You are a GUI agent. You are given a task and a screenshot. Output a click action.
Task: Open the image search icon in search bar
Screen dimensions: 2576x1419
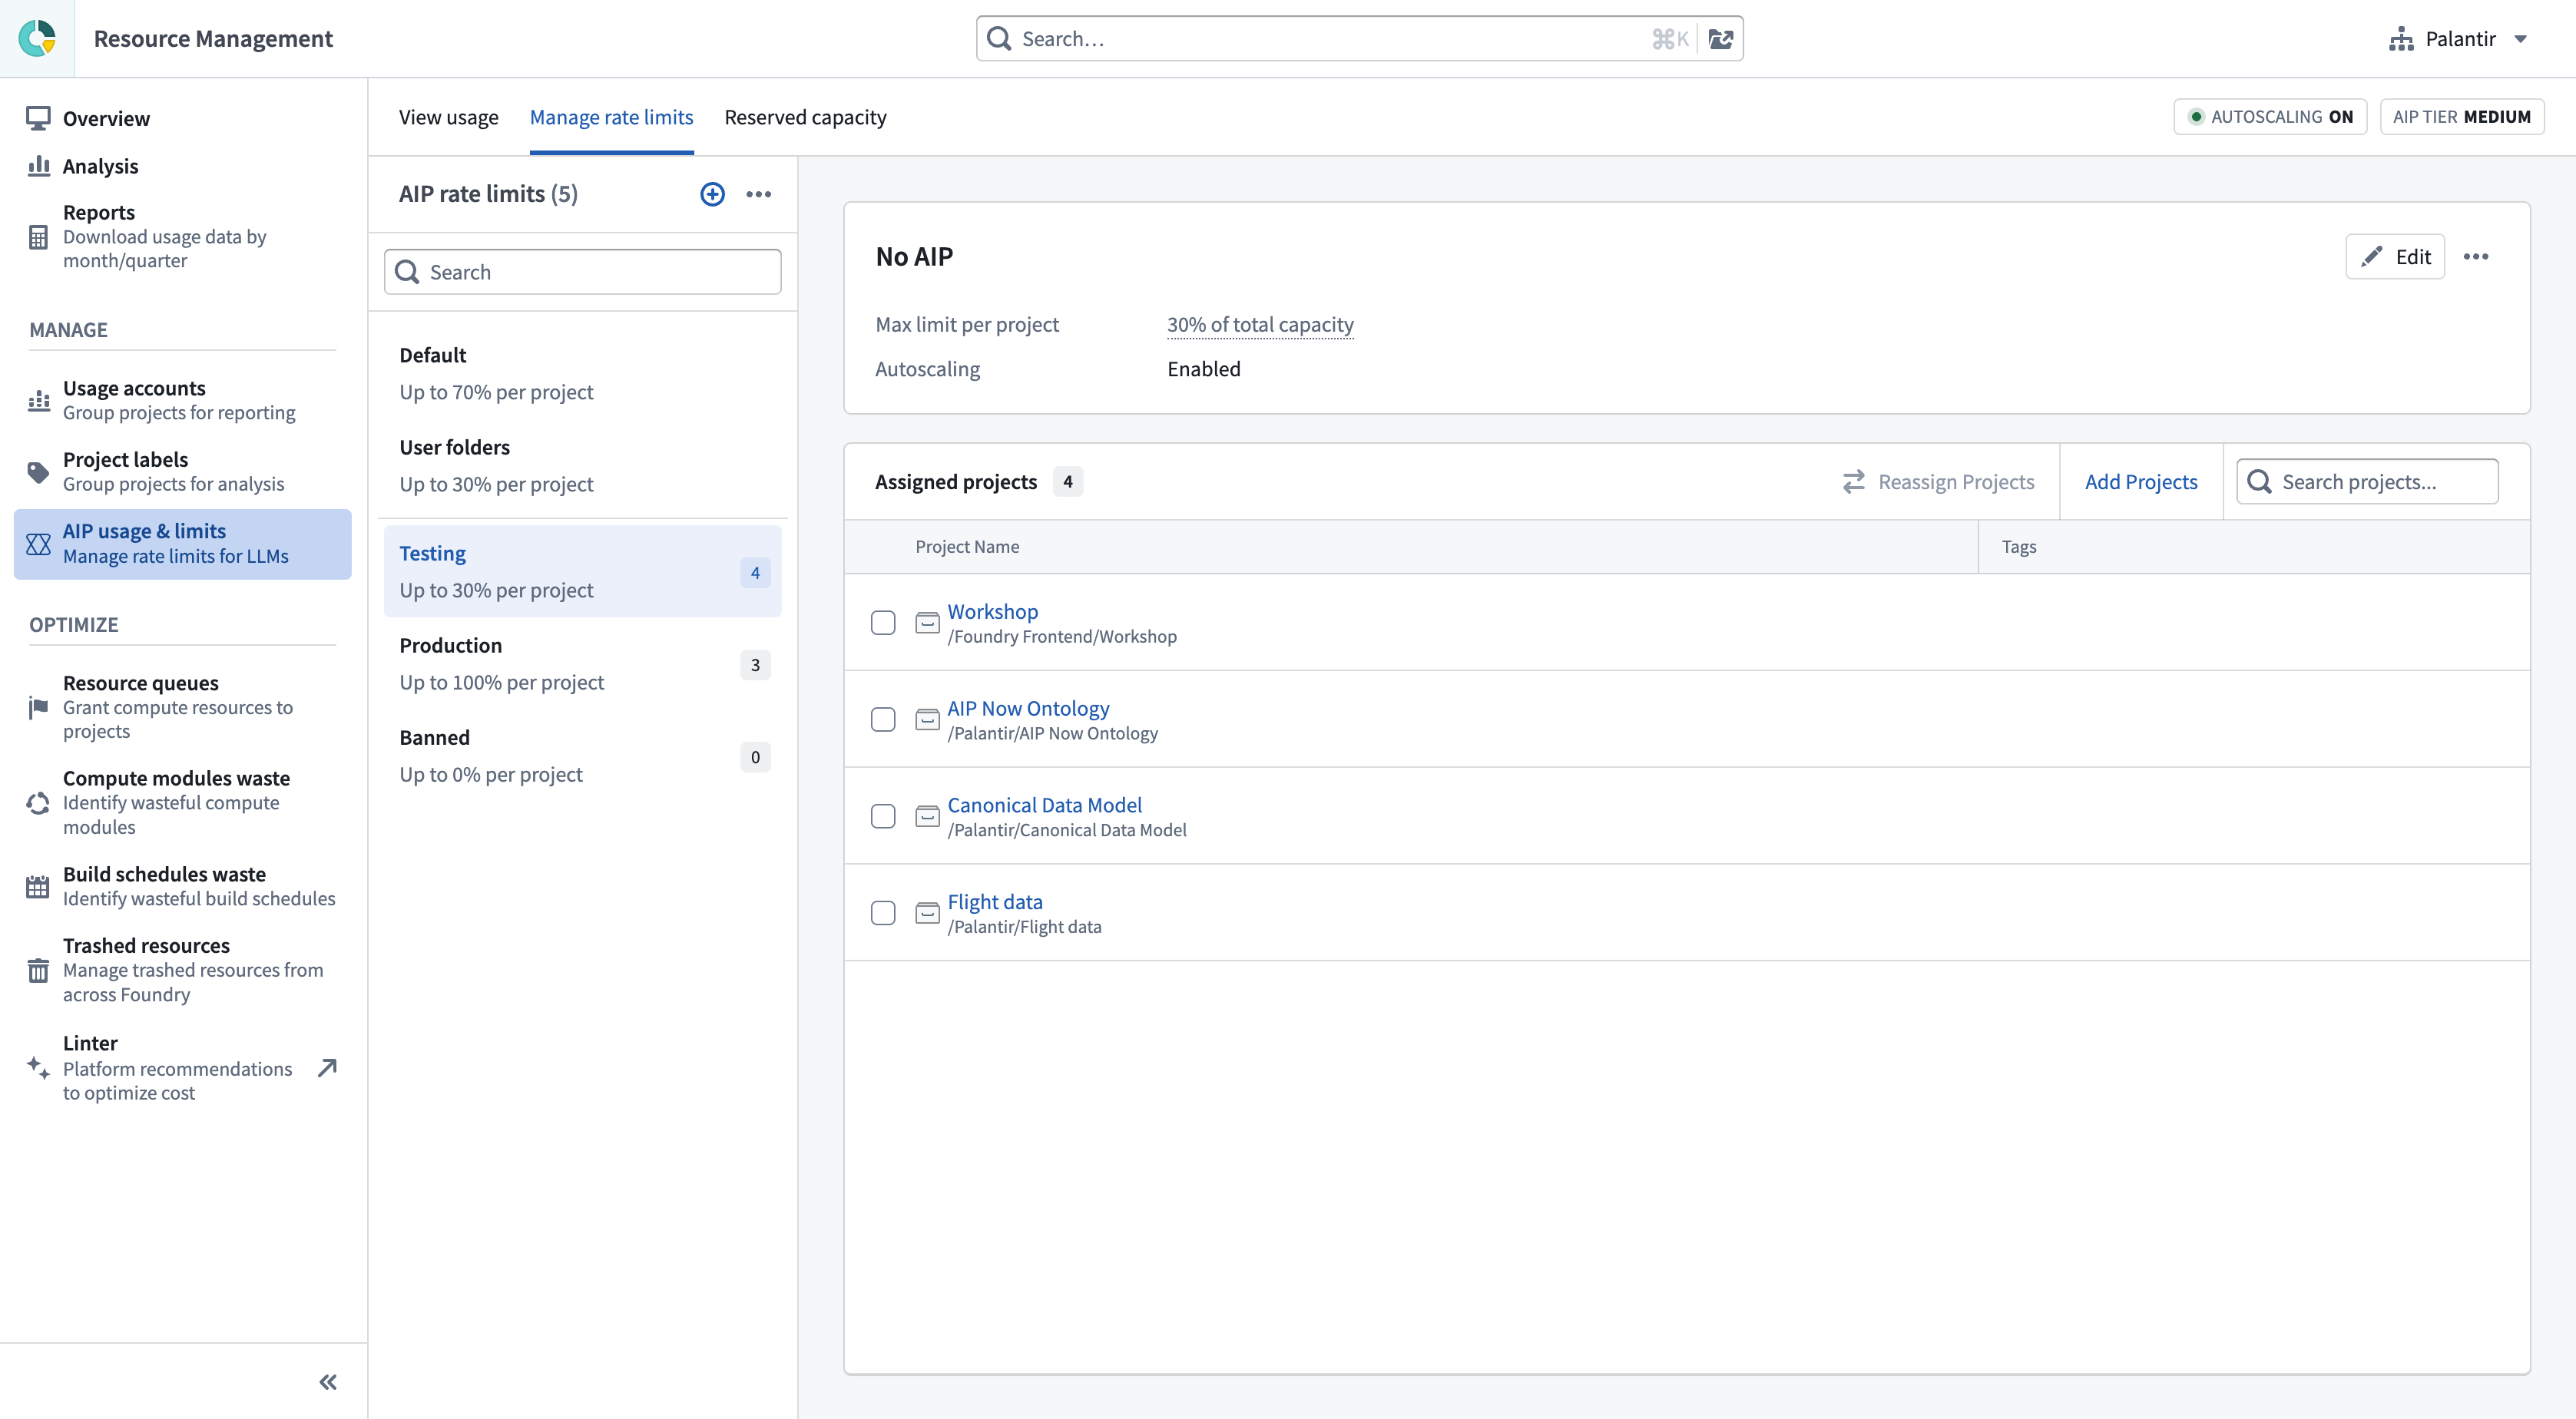[x=1720, y=39]
